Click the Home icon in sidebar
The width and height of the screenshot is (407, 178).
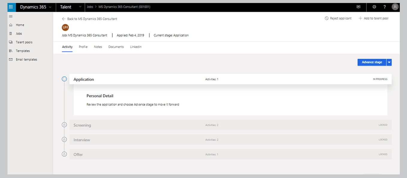tap(11, 25)
